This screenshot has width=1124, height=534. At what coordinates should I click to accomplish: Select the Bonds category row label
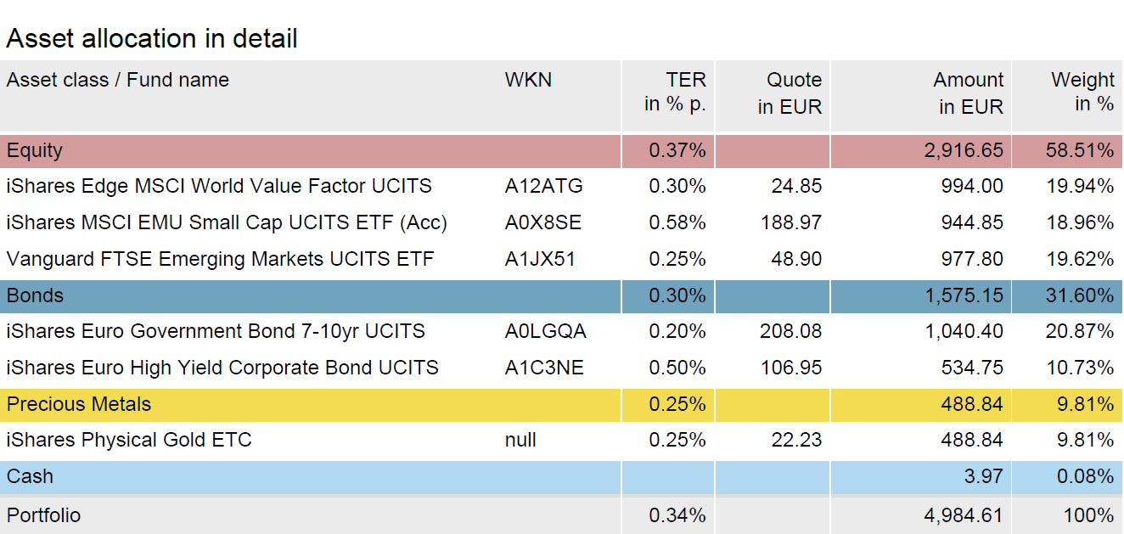tap(35, 296)
